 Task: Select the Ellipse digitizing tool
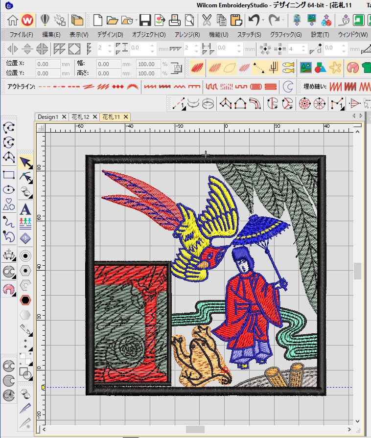coord(9,190)
